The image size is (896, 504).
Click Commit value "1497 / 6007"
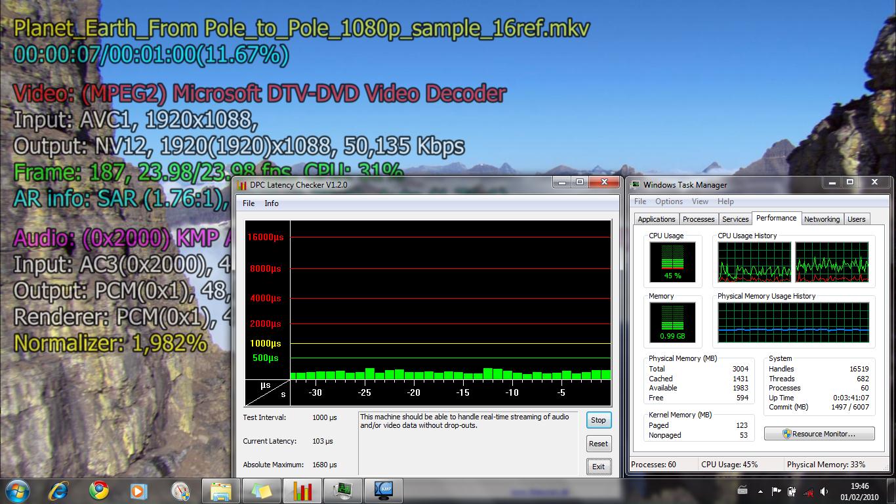pos(850,407)
